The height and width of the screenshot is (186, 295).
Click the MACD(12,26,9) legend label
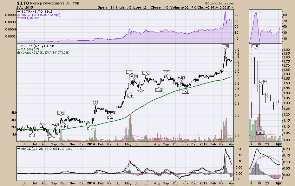point(35,149)
